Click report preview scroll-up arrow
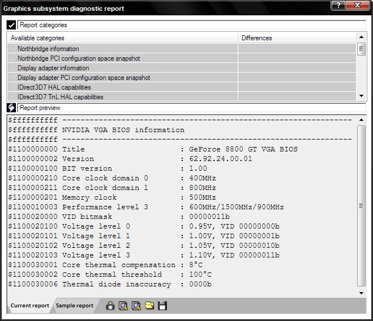This screenshot has height=321, width=373. click(x=361, y=120)
